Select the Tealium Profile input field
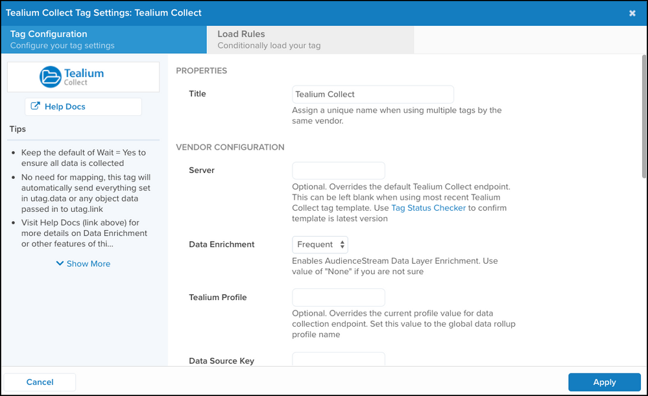648x396 pixels. [x=339, y=297]
